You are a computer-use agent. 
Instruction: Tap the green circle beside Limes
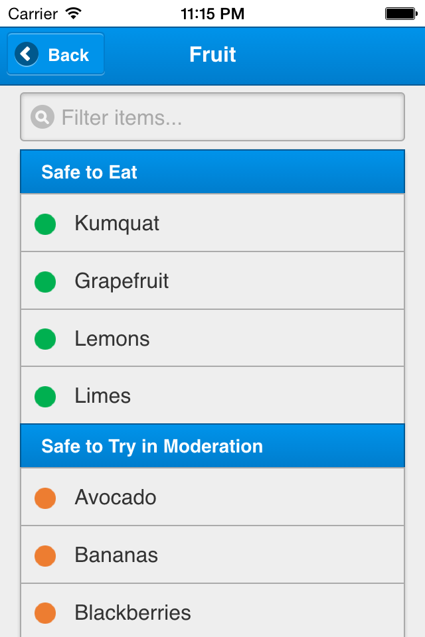[44, 396]
